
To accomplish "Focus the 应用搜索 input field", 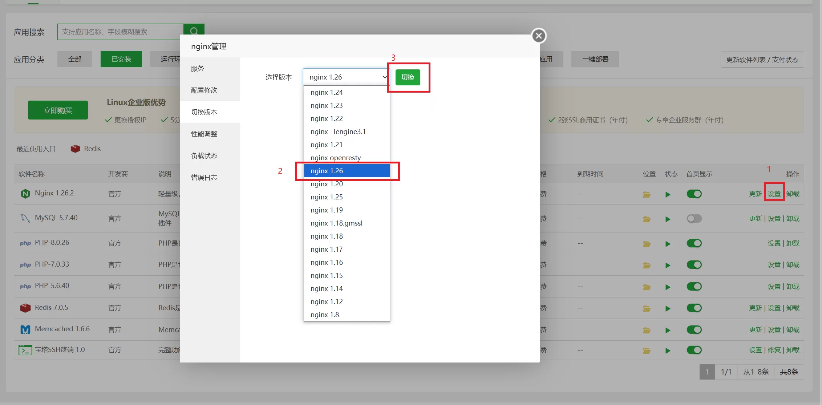I will 121,32.
